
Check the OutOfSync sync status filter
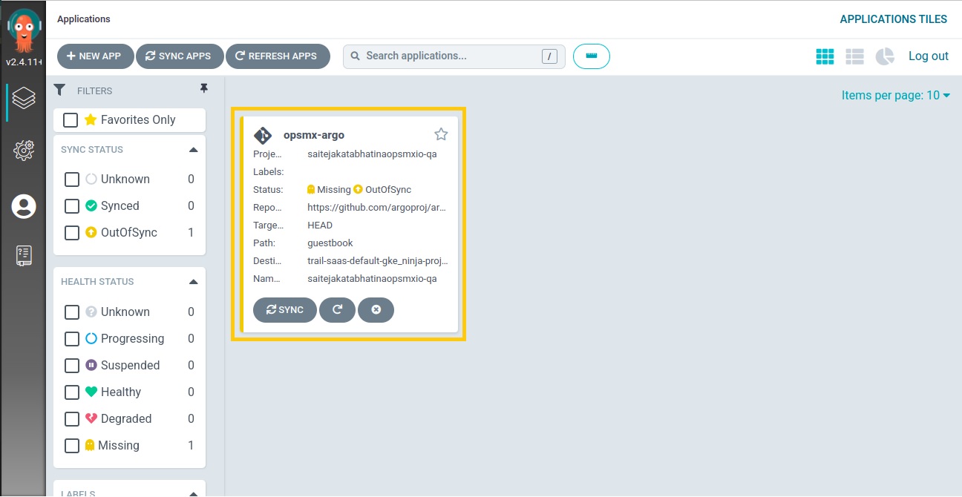click(72, 233)
